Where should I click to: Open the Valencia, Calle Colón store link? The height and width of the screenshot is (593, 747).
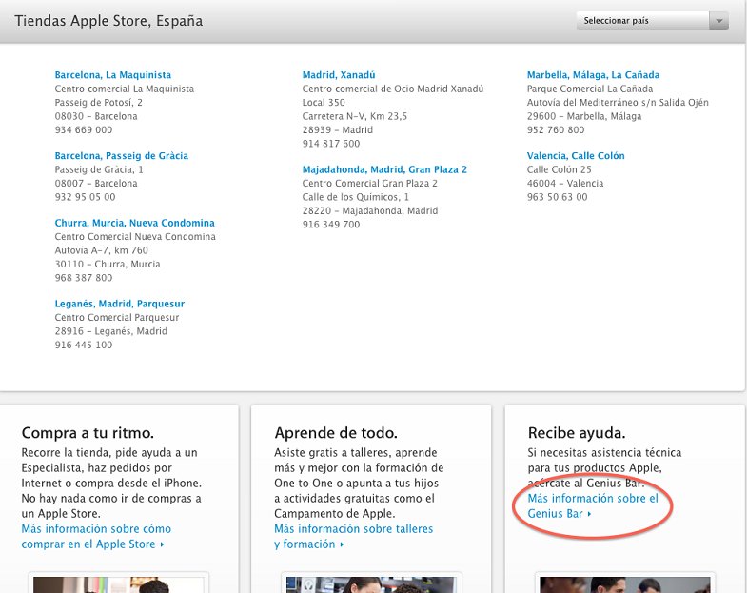point(576,156)
